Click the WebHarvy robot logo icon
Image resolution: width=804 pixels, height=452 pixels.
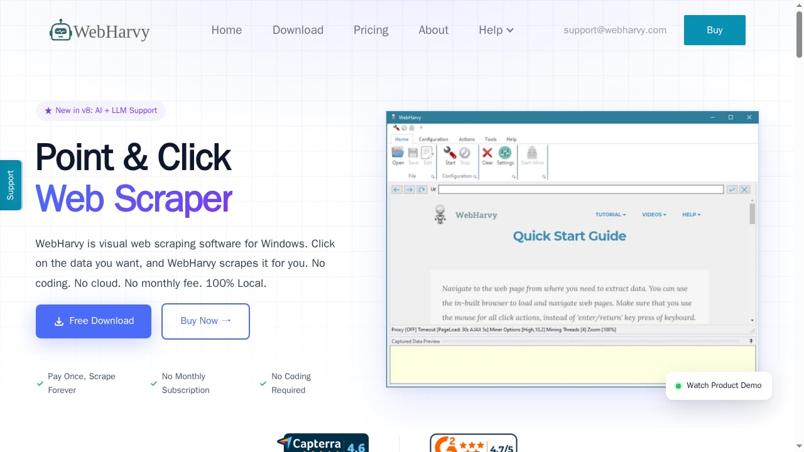click(60, 30)
